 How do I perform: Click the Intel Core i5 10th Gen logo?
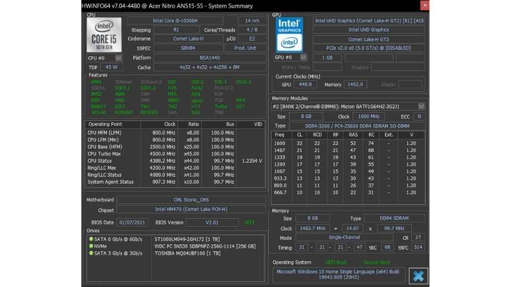tap(104, 35)
